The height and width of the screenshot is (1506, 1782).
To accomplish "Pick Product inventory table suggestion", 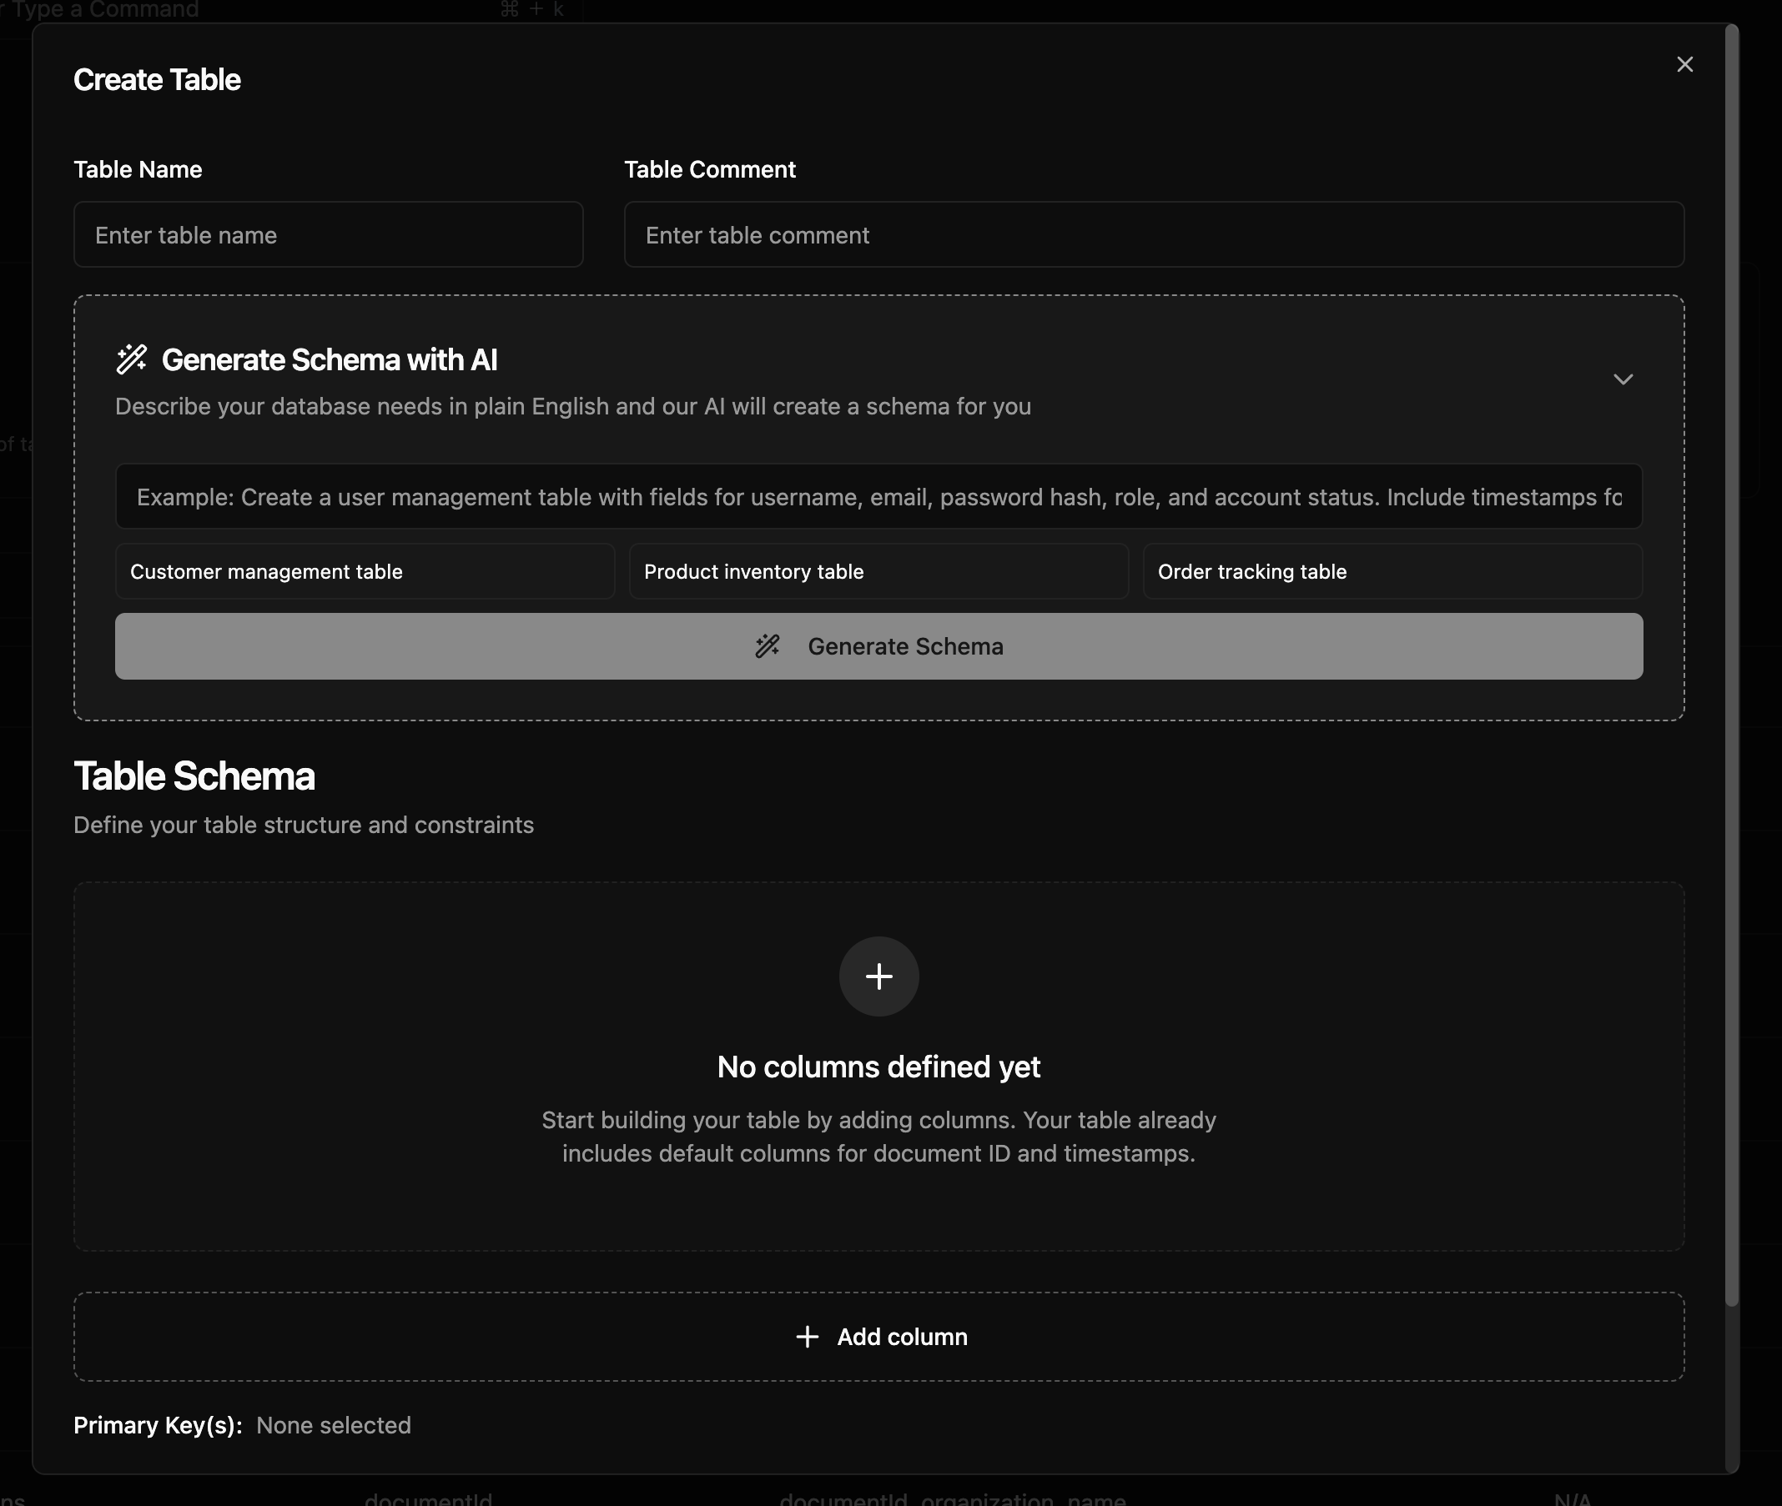I will [878, 571].
